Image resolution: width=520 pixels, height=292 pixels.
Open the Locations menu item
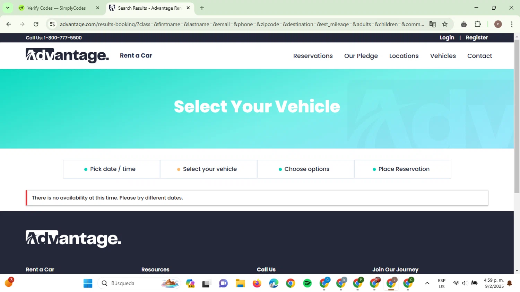click(404, 56)
